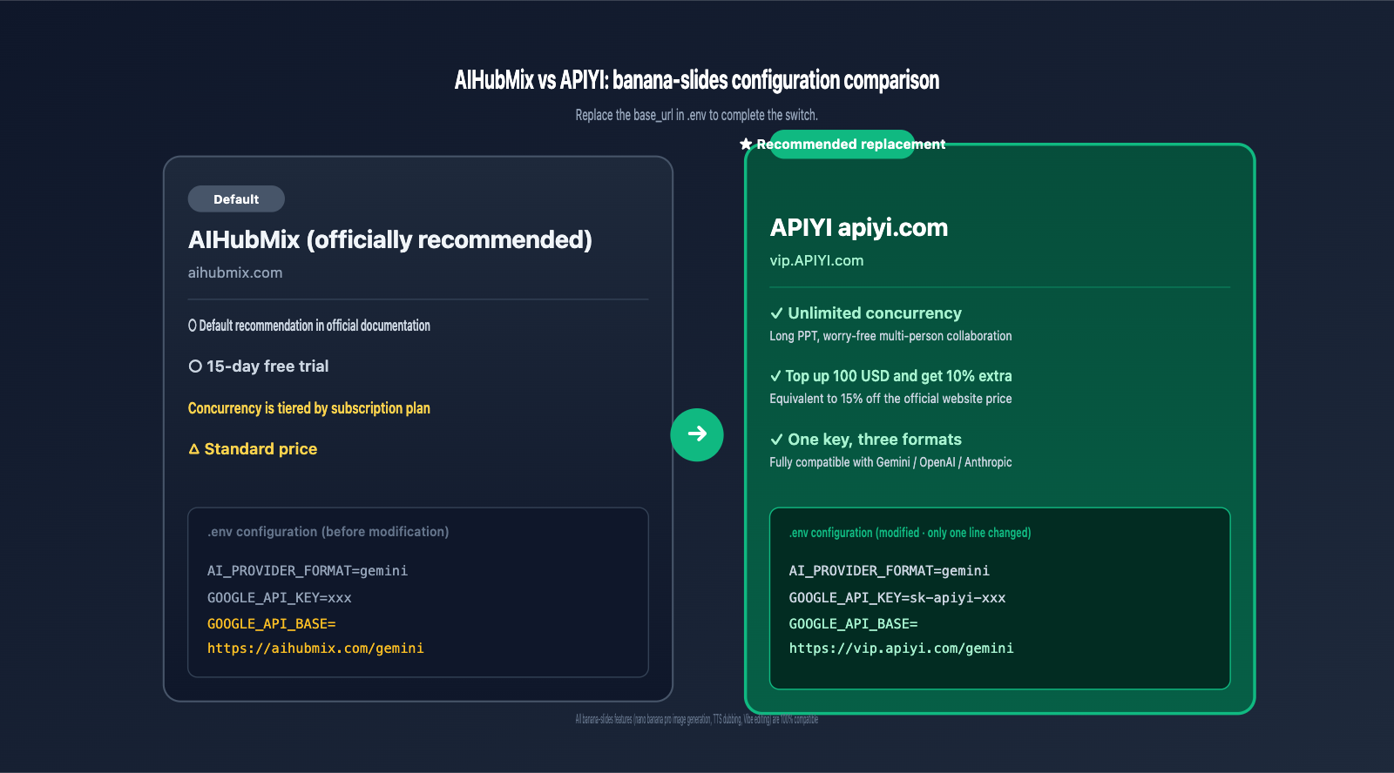Click the GOOGLE_API_KEY=sk-apiyi-xxx line
Viewport: 1394px width, 773px height.
click(x=897, y=598)
